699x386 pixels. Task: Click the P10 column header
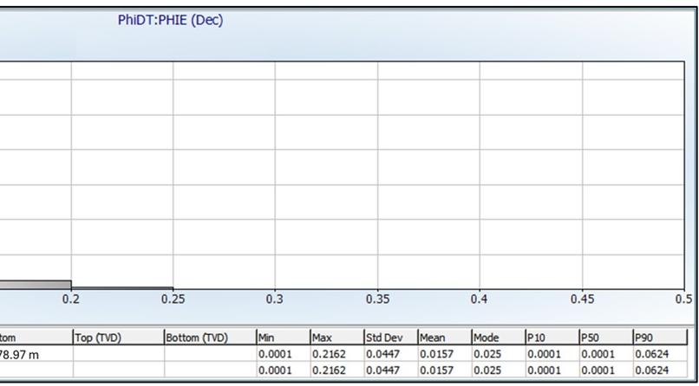pos(552,338)
